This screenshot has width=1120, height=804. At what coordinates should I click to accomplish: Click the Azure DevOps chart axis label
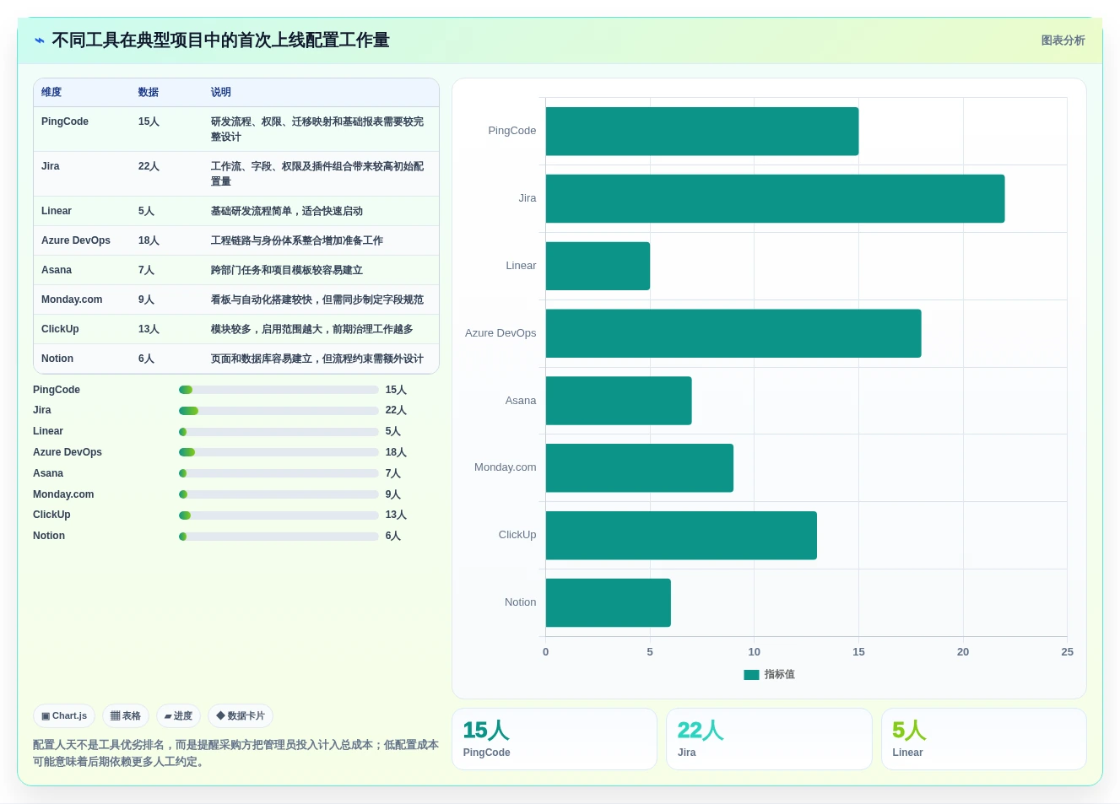click(x=500, y=333)
